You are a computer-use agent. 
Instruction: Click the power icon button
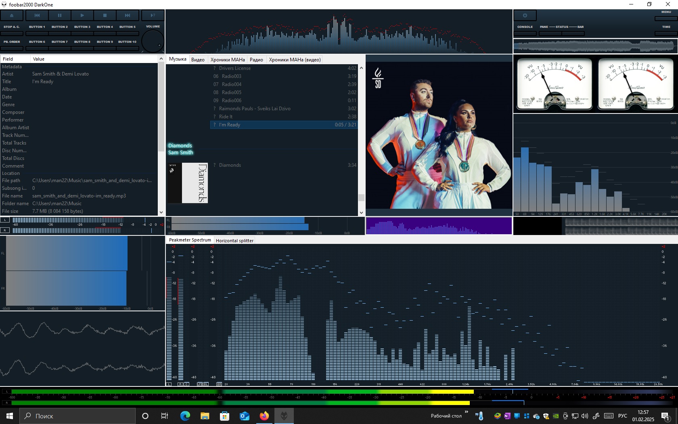pos(525,15)
